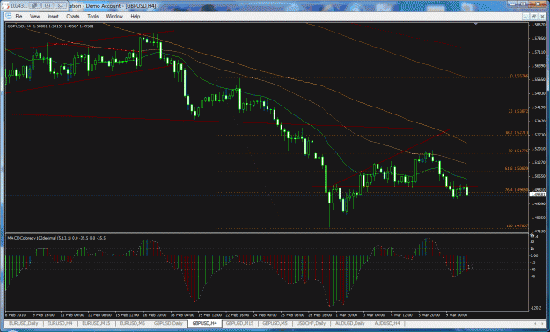Switch to the EURUSD,M15 chart tab
Screen dimensions: 550x332
pyautogui.click(x=96, y=323)
